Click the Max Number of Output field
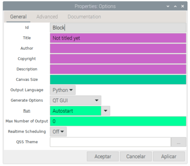The width and height of the screenshot is (190, 166). (118, 121)
